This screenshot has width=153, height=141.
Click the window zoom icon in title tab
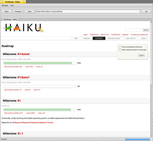[x=24, y=2]
